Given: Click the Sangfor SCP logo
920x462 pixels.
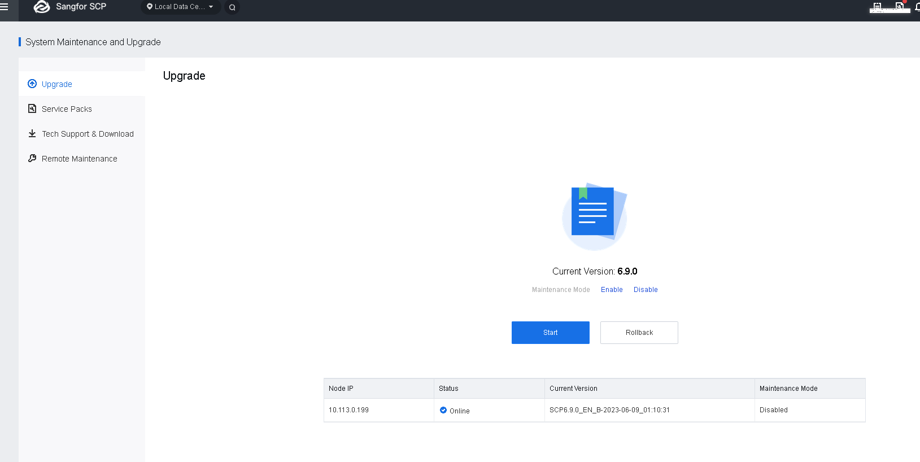Looking at the screenshot, I should pos(42,7).
